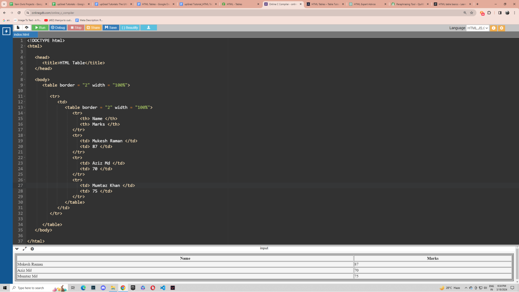This screenshot has width=519, height=292.
Task: Fold the body tag at line 8
Action: (25, 80)
